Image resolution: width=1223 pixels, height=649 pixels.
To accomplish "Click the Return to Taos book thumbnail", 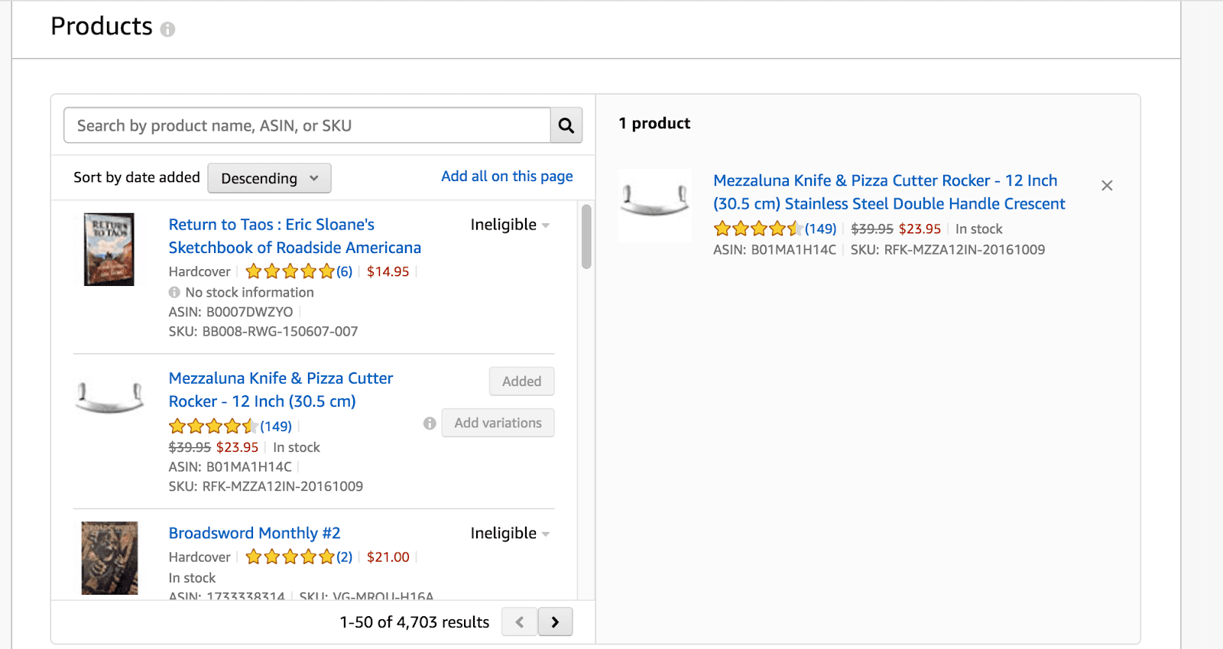I will pyautogui.click(x=109, y=249).
